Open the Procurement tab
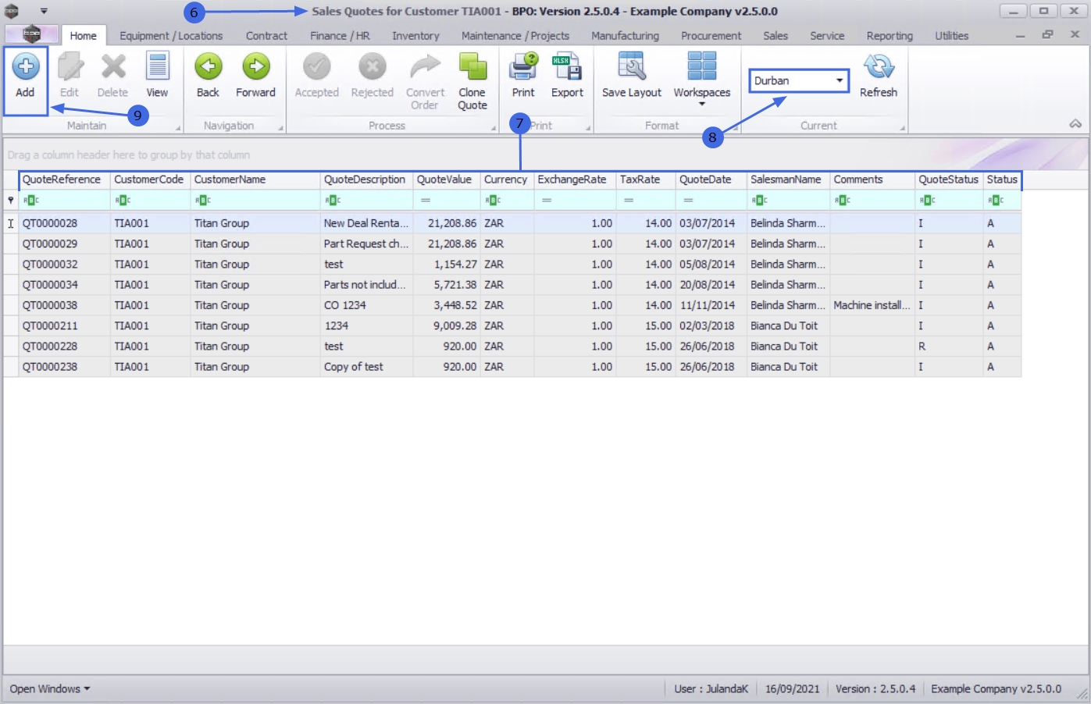This screenshot has height=704, width=1091. 711,36
